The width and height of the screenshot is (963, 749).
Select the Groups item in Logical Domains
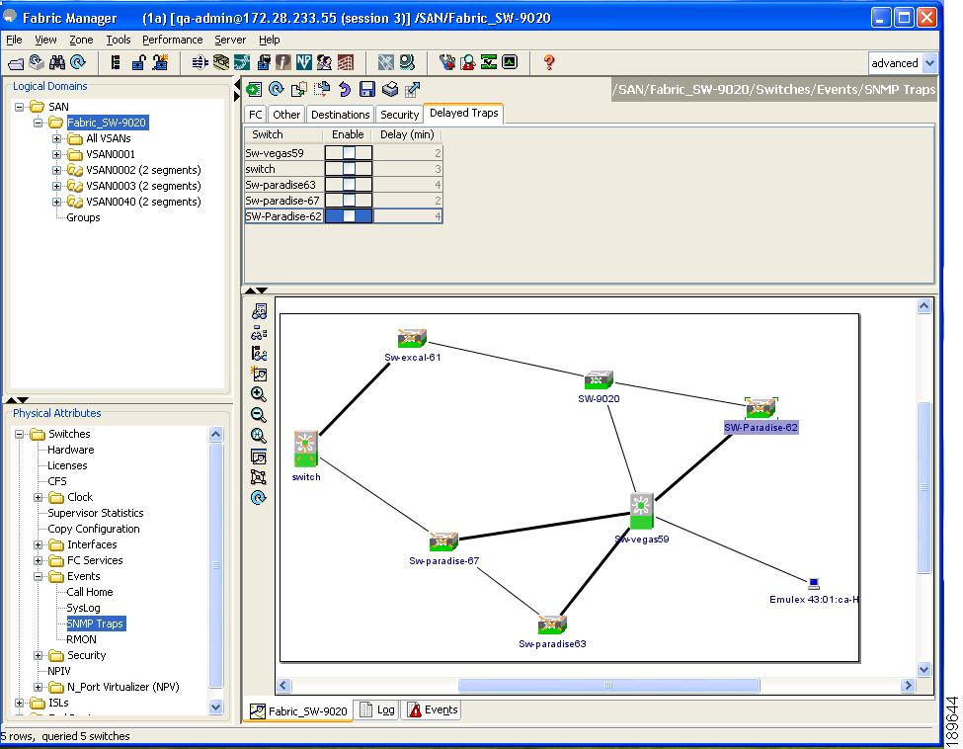83,217
